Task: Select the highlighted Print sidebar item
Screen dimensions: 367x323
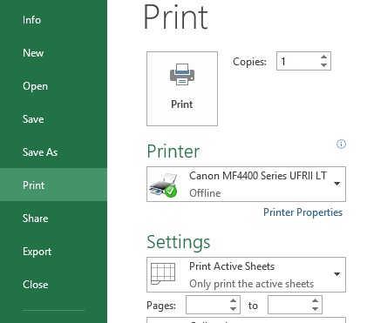Action: (x=53, y=185)
